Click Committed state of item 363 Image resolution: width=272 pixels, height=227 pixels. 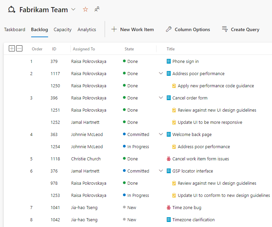[136, 134]
